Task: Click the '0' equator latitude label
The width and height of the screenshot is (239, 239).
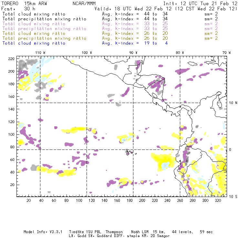Action: point(230,150)
